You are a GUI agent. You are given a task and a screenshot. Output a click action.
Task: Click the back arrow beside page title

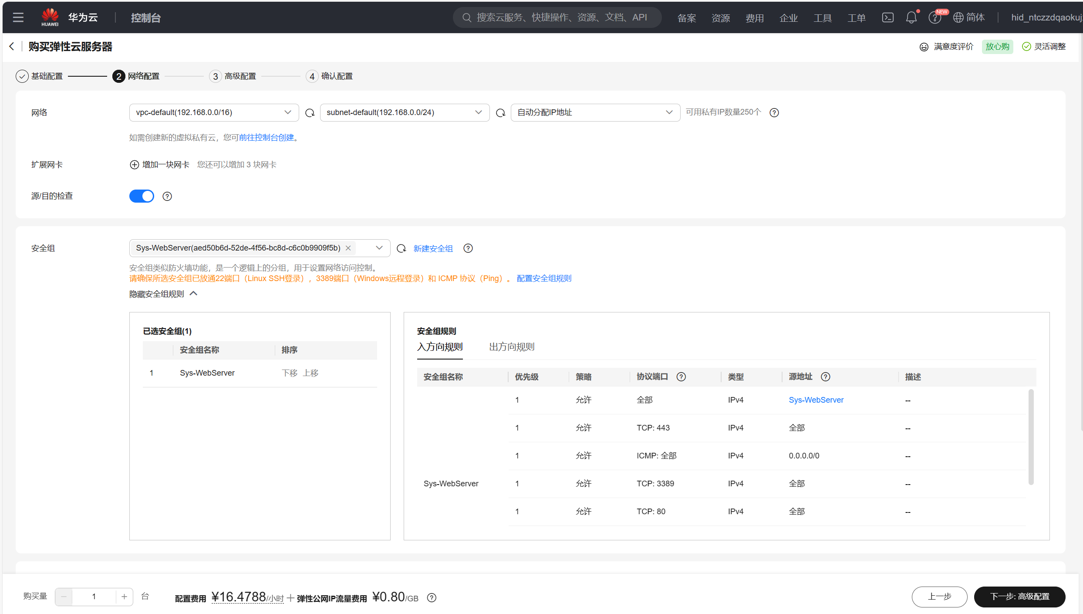click(12, 47)
